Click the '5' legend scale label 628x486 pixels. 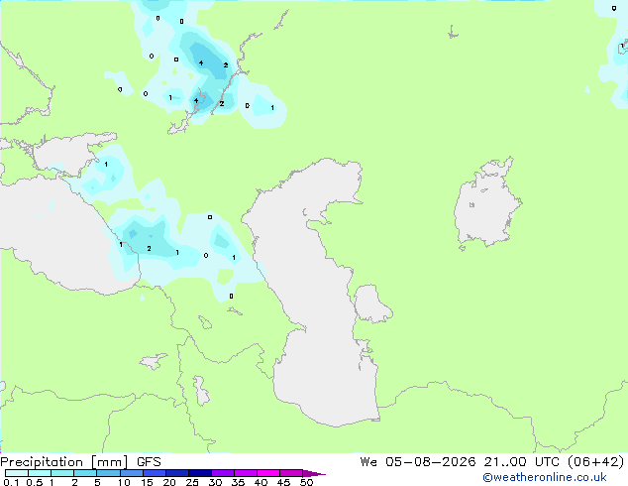coord(97,482)
